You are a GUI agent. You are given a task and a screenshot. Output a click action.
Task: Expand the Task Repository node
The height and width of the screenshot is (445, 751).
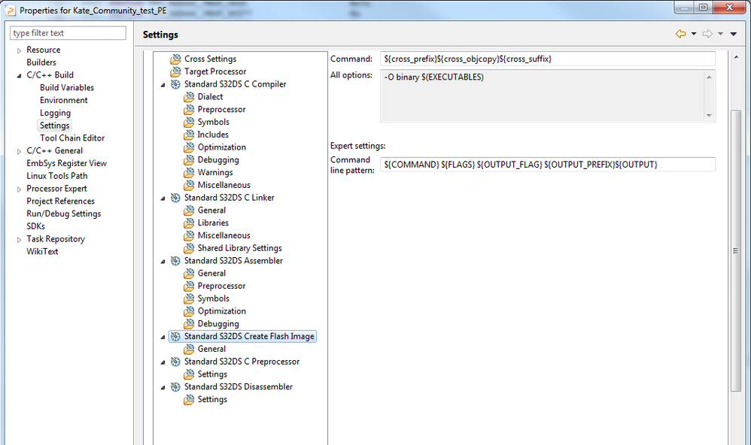point(19,239)
